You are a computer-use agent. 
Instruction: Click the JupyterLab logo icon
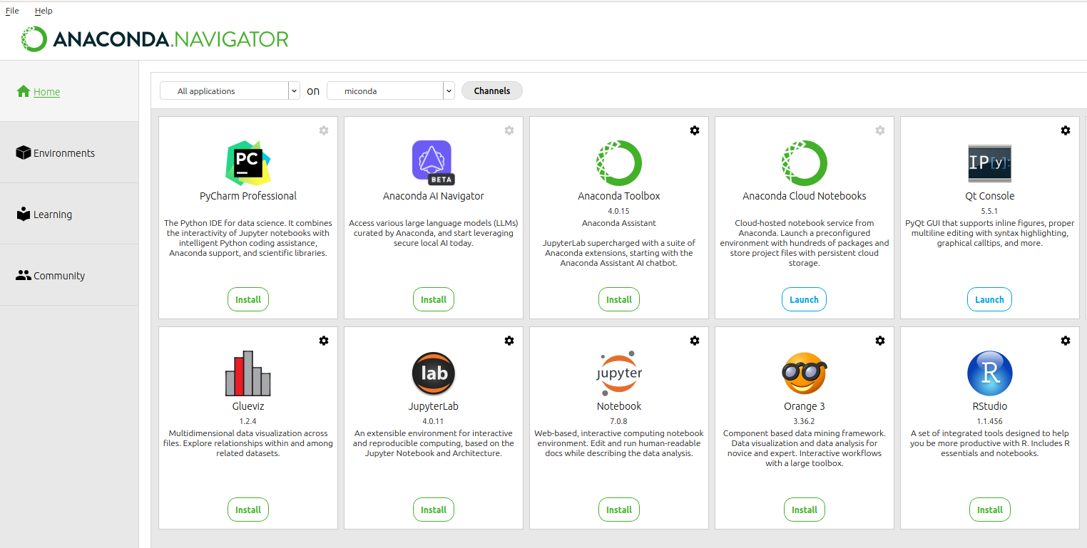point(433,373)
